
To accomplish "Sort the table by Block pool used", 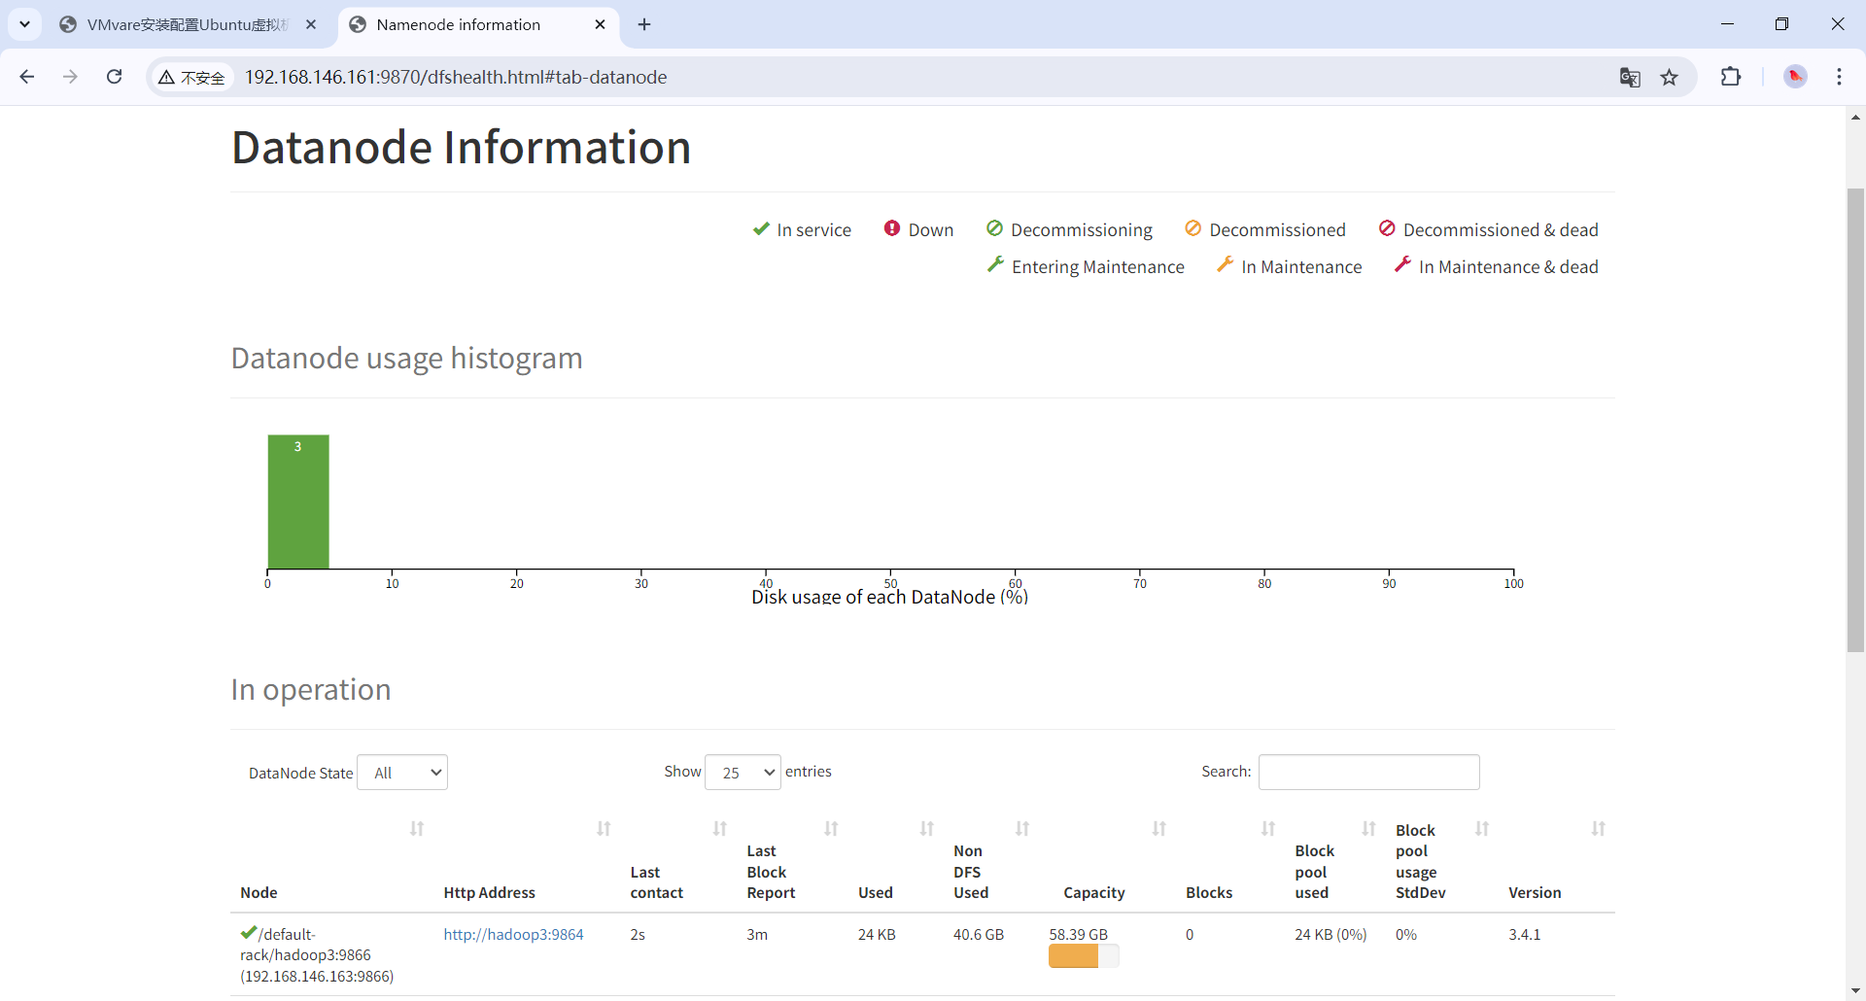I will 1369,828.
